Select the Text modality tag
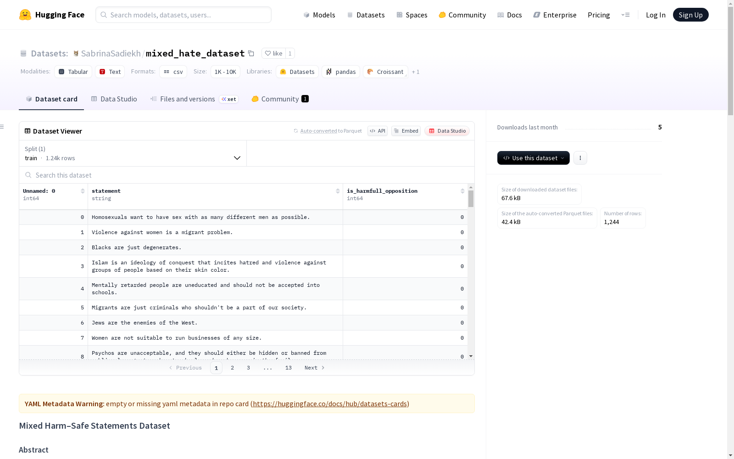The height and width of the screenshot is (459, 734). tap(110, 72)
